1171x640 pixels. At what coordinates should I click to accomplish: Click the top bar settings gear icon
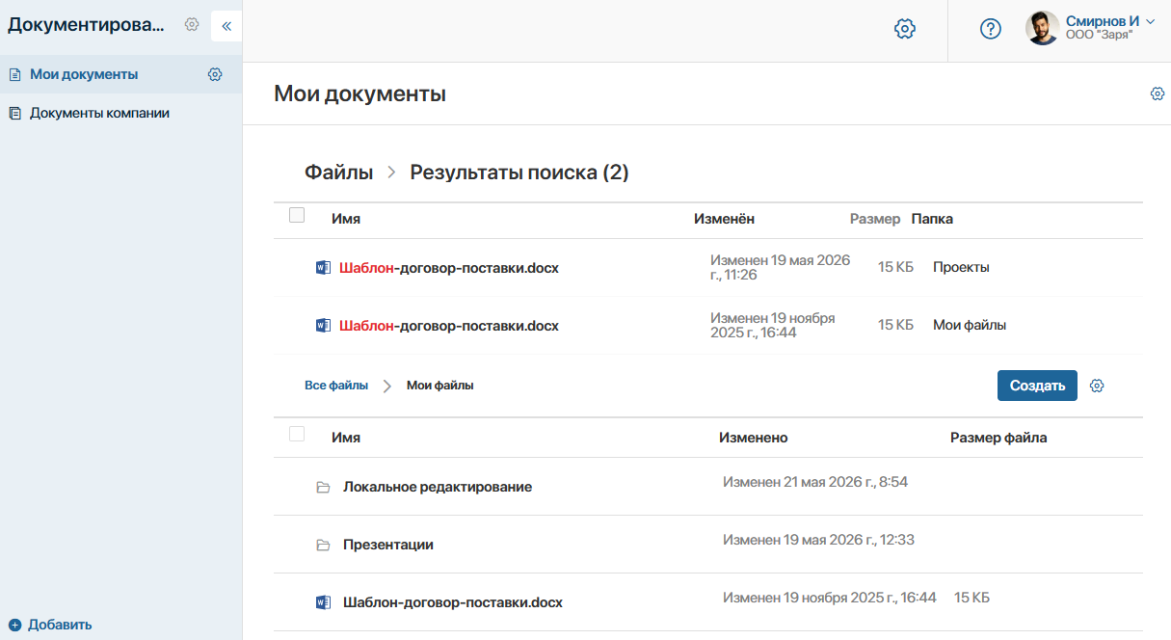click(905, 29)
